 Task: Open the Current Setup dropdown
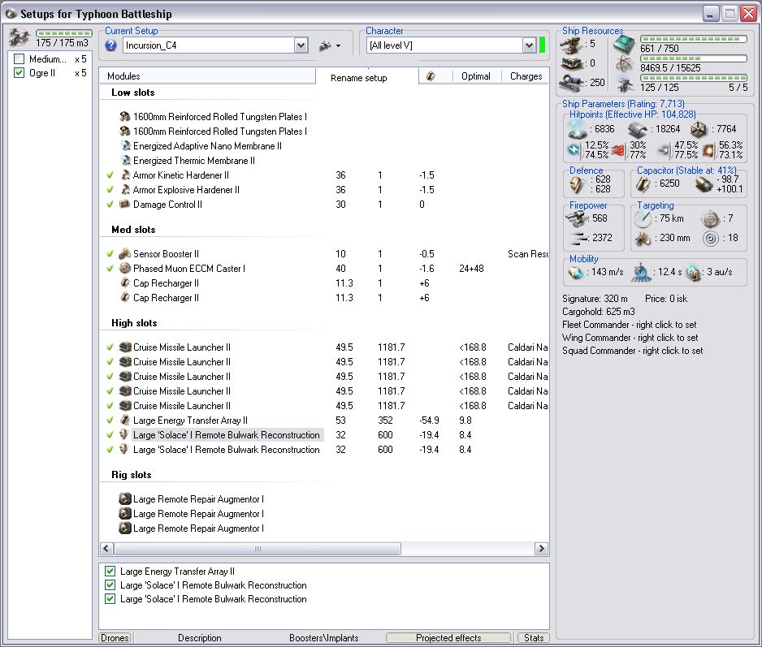pyautogui.click(x=301, y=45)
